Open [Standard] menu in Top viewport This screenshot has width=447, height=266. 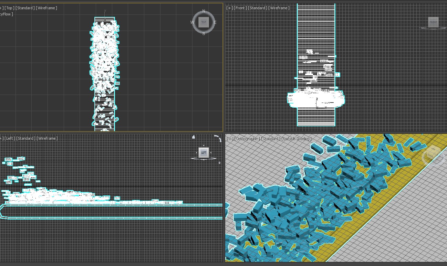(x=25, y=8)
